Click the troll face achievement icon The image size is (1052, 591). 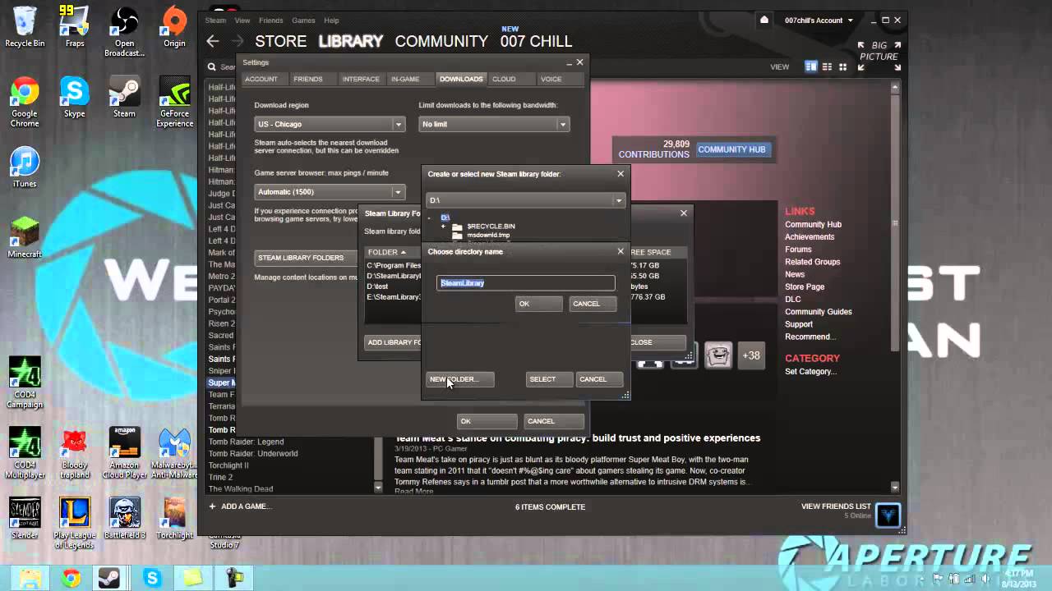[x=718, y=355]
